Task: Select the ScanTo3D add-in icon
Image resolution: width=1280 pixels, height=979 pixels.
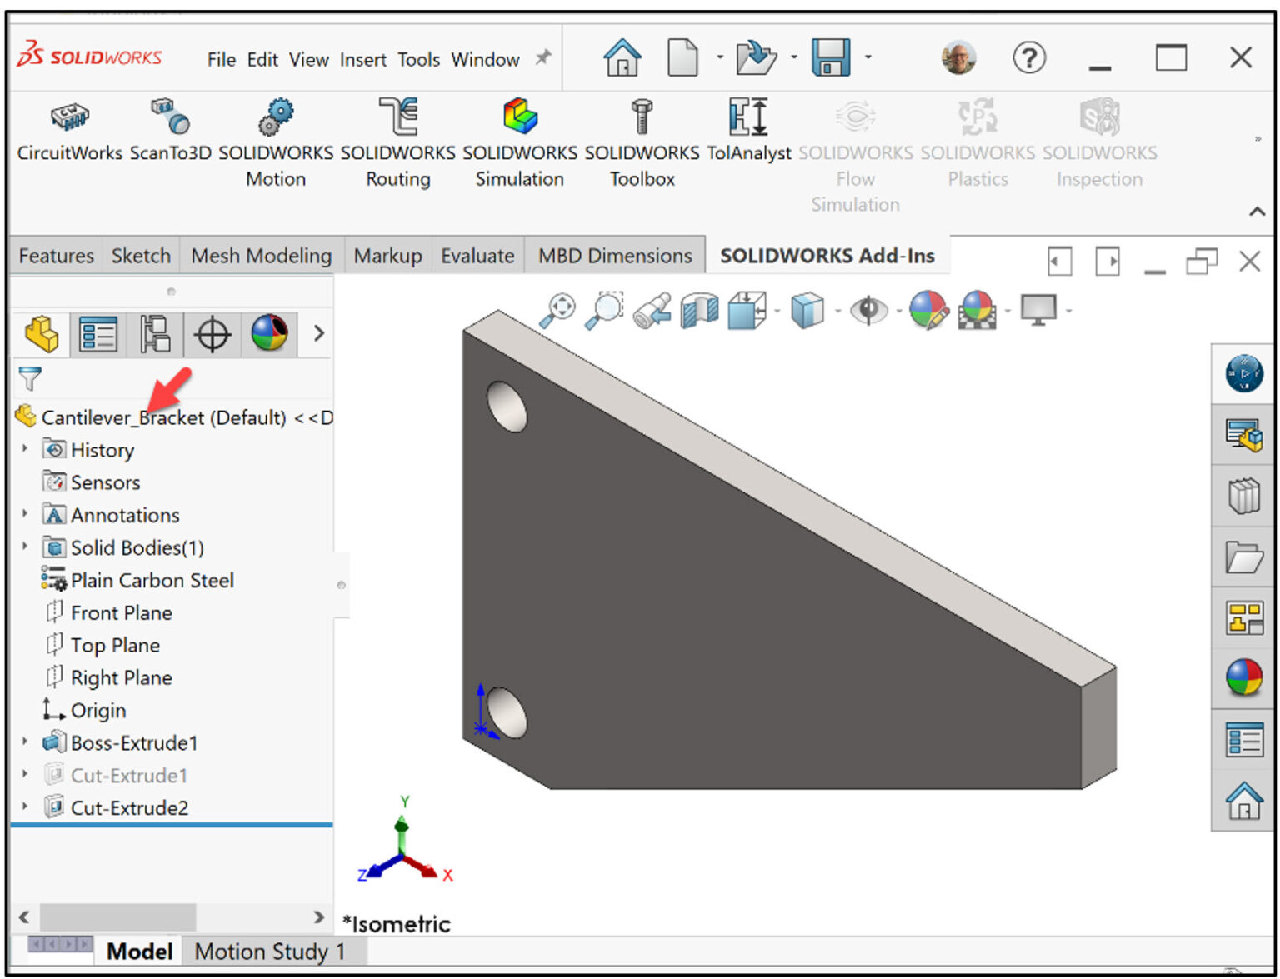Action: click(171, 121)
